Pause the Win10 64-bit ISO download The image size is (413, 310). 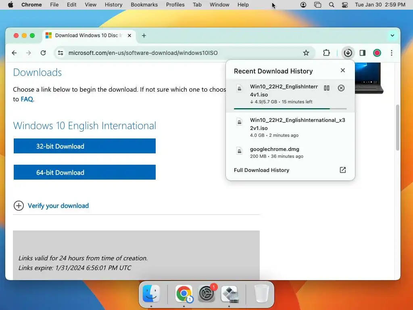coord(327,88)
